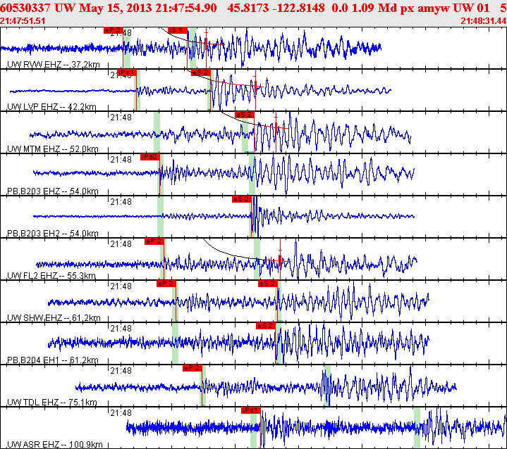
Task: Select the station label UW LVP EHZ -- 42.2km
Action: 51,107
